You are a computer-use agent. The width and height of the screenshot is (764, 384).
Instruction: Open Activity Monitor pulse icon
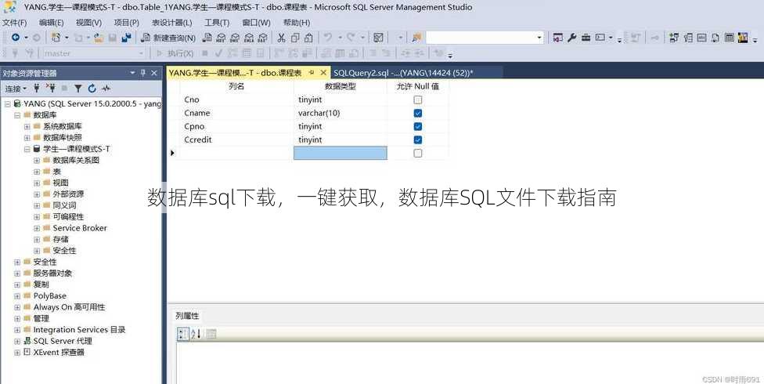tap(106, 89)
